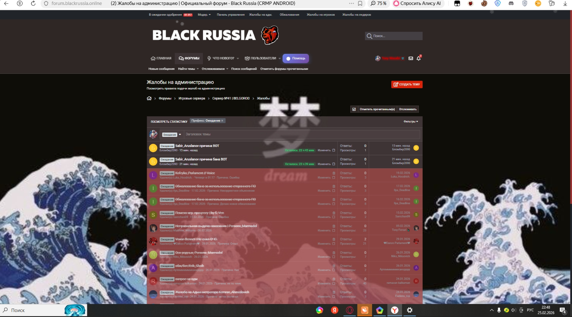This screenshot has width=572, height=317.
Task: Open the Сервер №41 | BELGOROD breadcrumb link
Action: [231, 98]
